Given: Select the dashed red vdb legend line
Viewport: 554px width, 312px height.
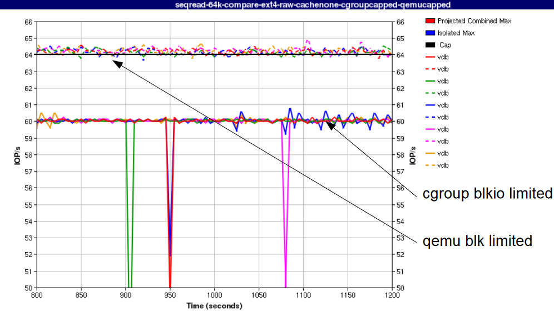Looking at the screenshot, I should click(x=429, y=69).
